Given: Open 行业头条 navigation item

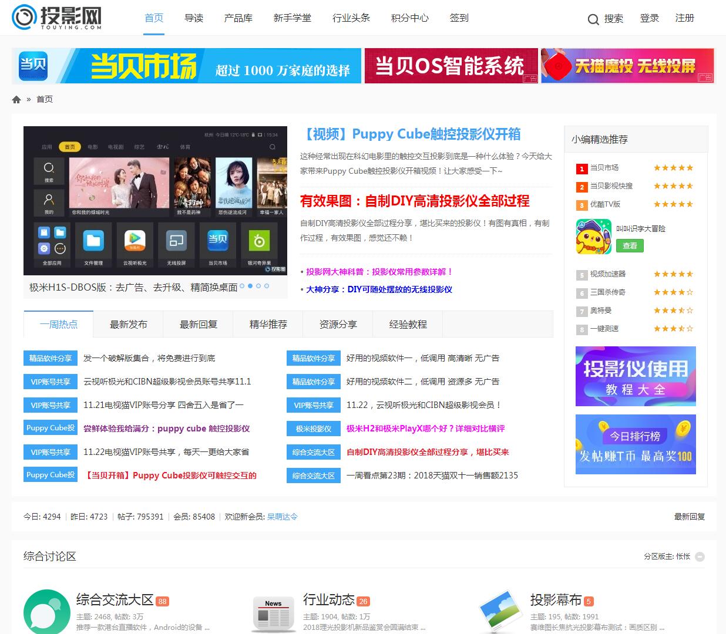Looking at the screenshot, I should (351, 18).
